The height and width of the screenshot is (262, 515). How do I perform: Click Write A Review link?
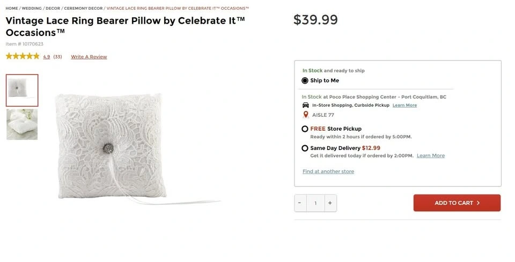pos(89,57)
